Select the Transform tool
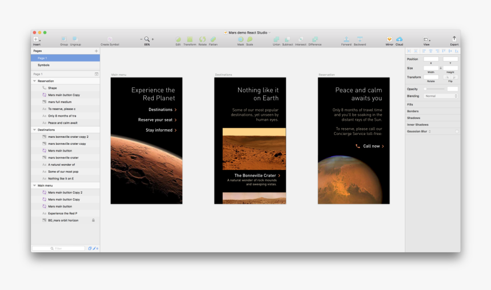Viewport: 491px width, 290px height. (190, 39)
